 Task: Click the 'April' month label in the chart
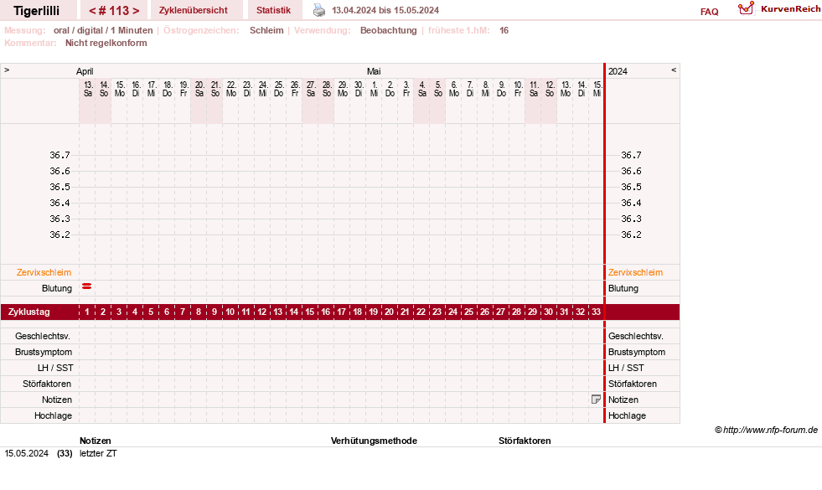click(x=85, y=71)
